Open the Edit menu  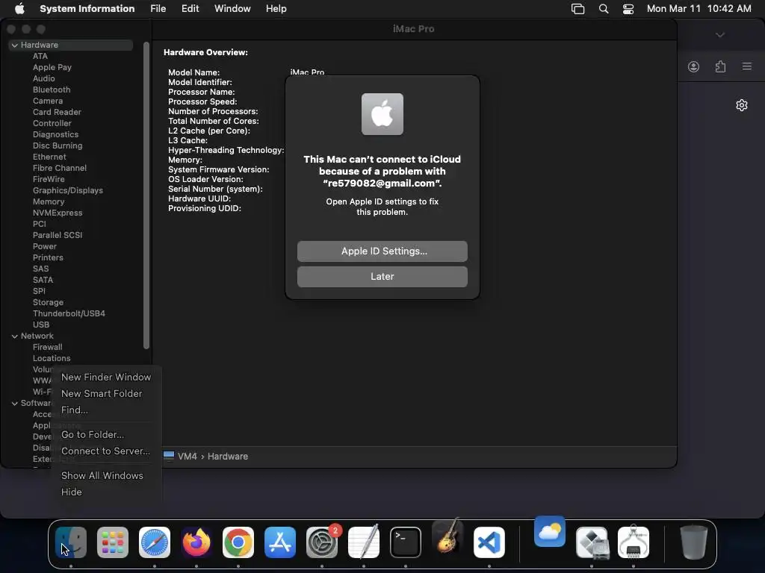tap(190, 9)
